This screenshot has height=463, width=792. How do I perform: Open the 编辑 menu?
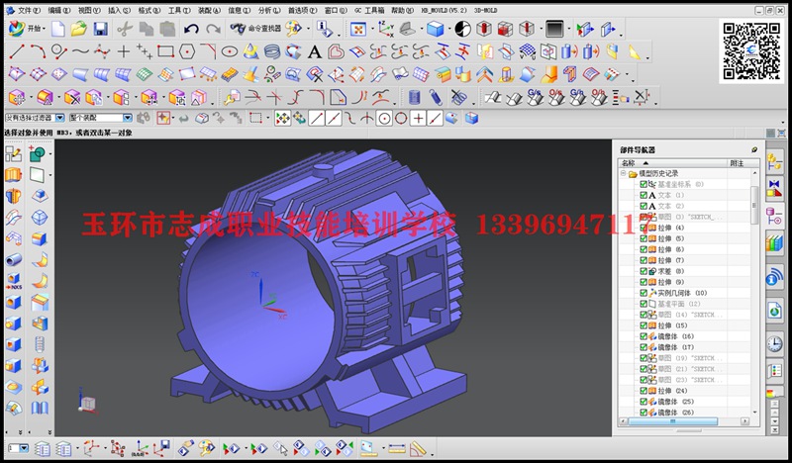(59, 10)
